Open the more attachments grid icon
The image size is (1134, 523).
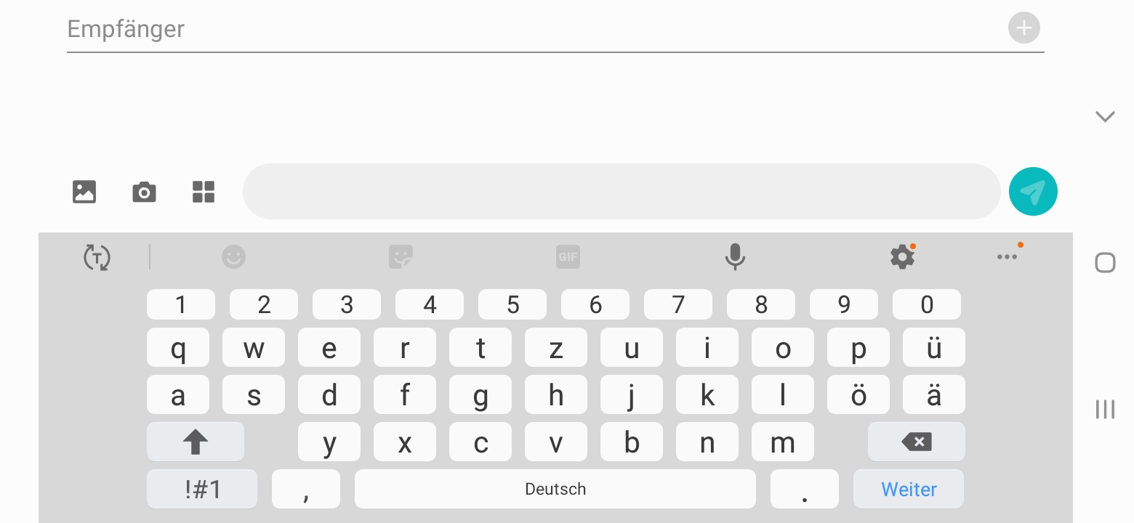204,192
